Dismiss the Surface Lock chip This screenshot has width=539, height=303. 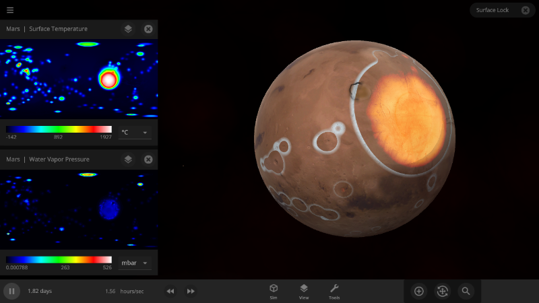[526, 10]
